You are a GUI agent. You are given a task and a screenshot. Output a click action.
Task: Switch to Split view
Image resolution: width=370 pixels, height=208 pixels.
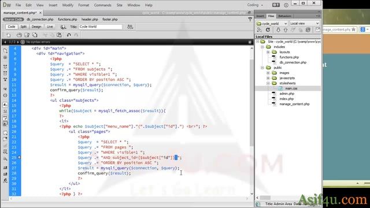pyautogui.click(x=23, y=27)
